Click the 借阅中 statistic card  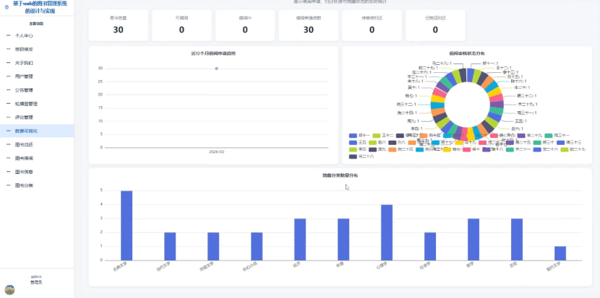pos(245,25)
